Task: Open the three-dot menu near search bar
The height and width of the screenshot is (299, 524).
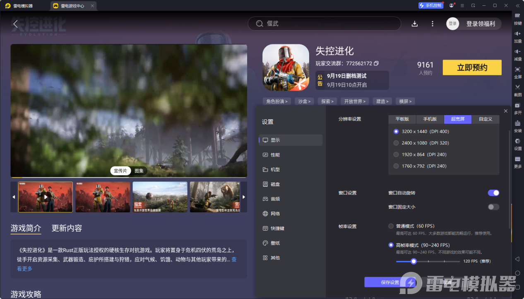Action: point(433,24)
